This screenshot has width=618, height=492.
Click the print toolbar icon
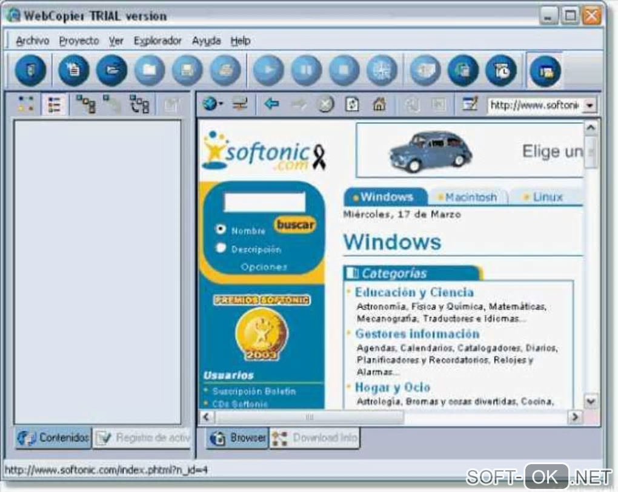[225, 70]
